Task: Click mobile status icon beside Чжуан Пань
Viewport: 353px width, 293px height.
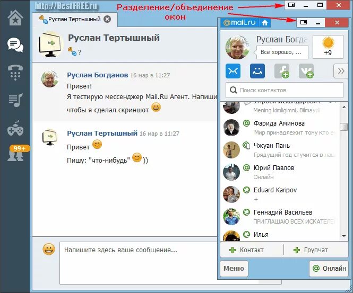Action: tap(246, 145)
